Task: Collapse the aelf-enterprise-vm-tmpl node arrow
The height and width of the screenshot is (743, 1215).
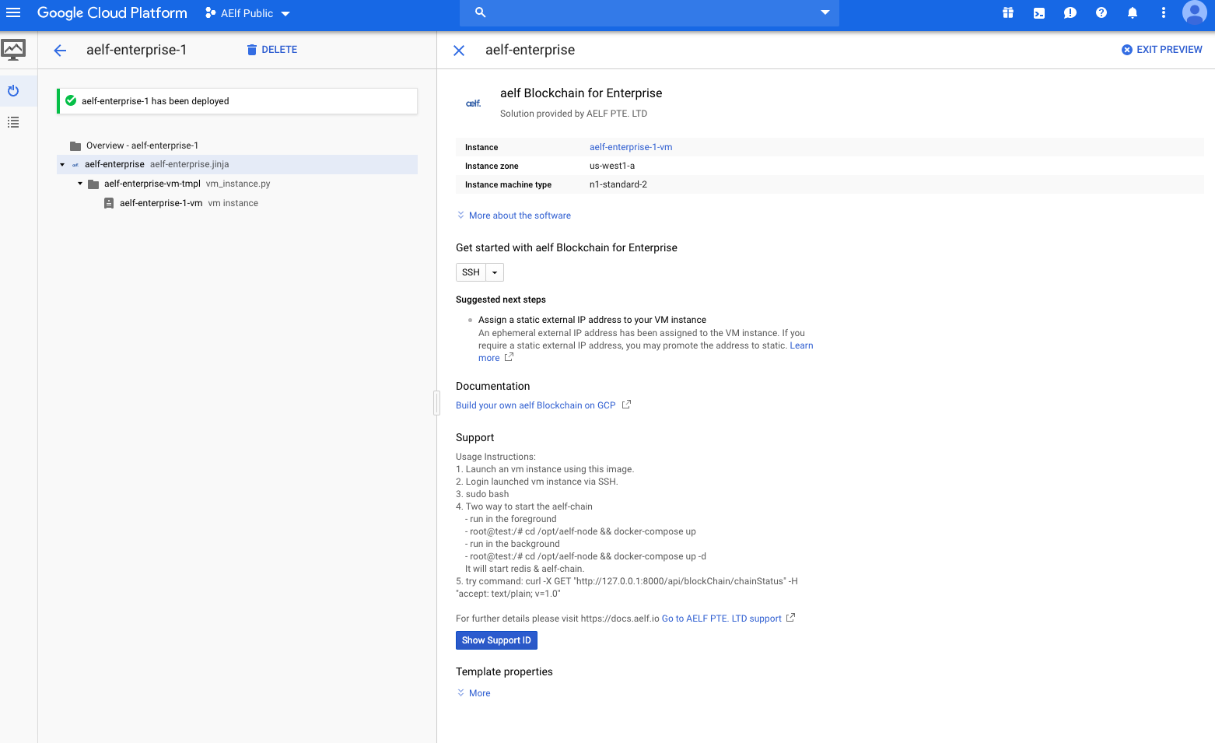Action: pos(80,184)
